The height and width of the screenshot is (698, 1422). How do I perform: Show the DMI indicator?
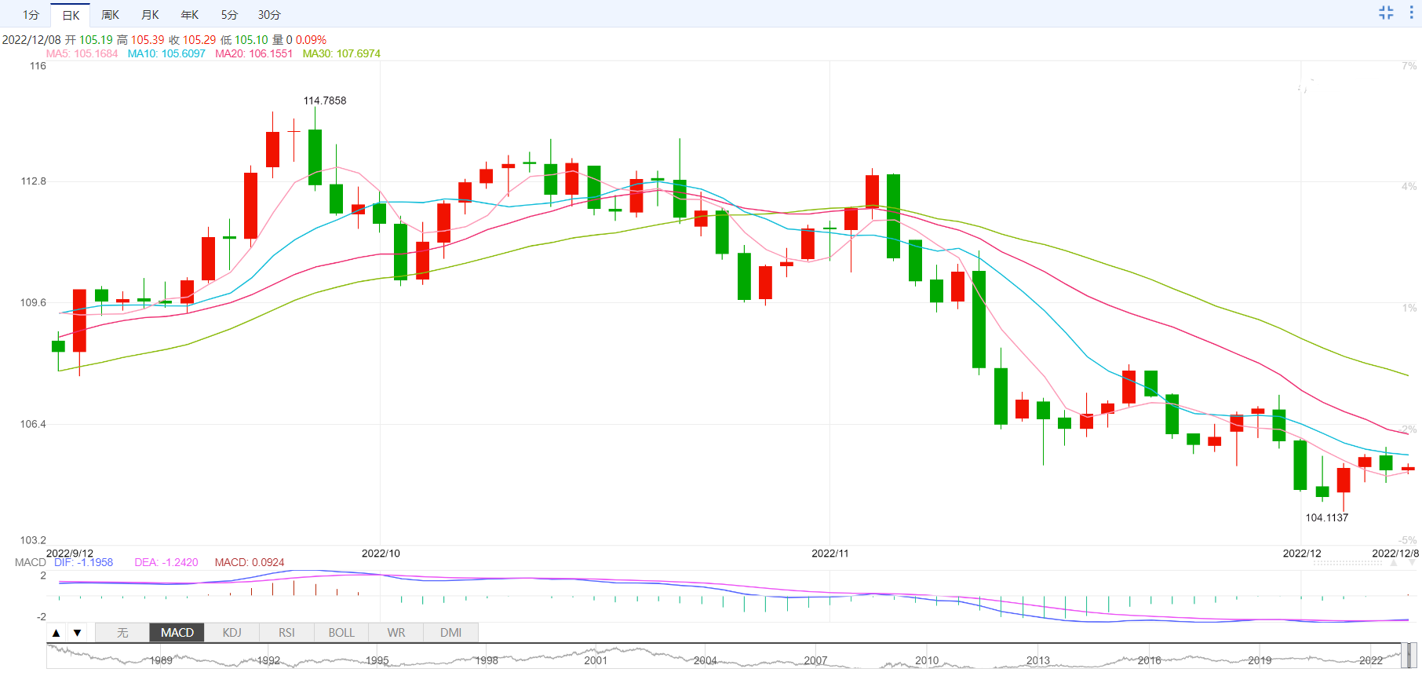pos(451,633)
